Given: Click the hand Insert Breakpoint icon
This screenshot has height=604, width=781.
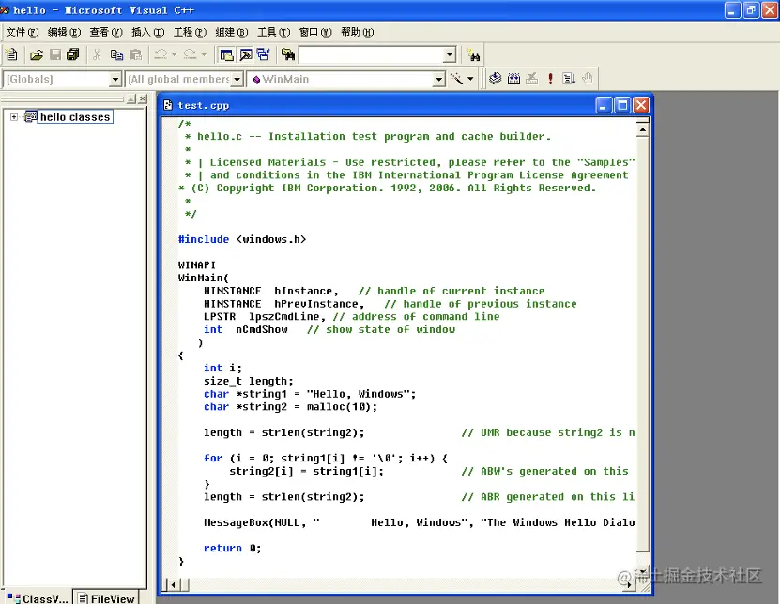Looking at the screenshot, I should tap(588, 79).
